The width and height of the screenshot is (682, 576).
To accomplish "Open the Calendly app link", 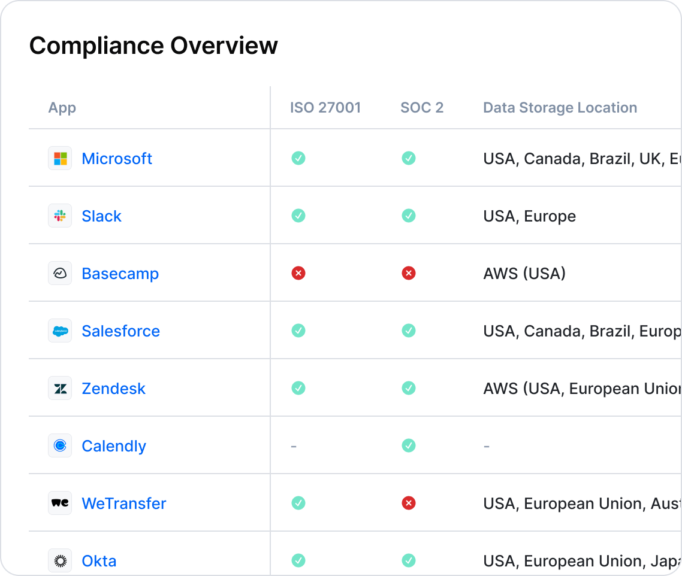I will click(x=114, y=447).
